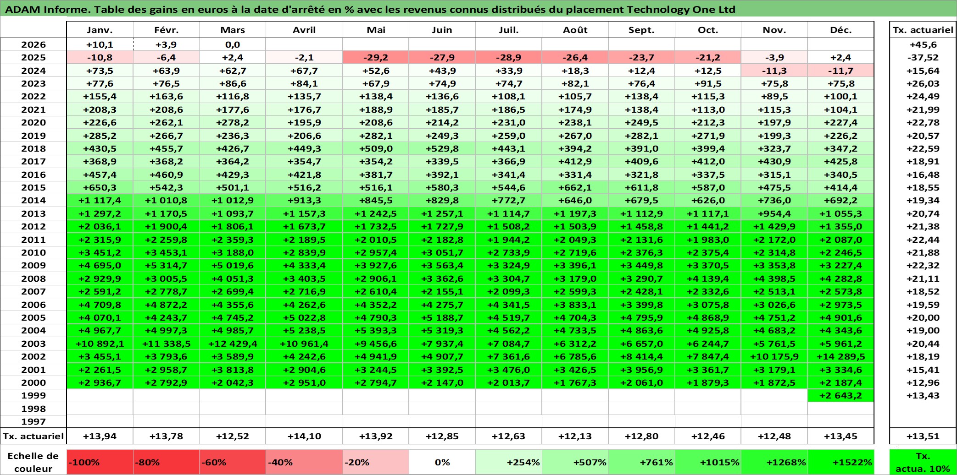Click cell +2 643,2 in December 1999
Screen dimensions: 957x475
tap(840, 395)
